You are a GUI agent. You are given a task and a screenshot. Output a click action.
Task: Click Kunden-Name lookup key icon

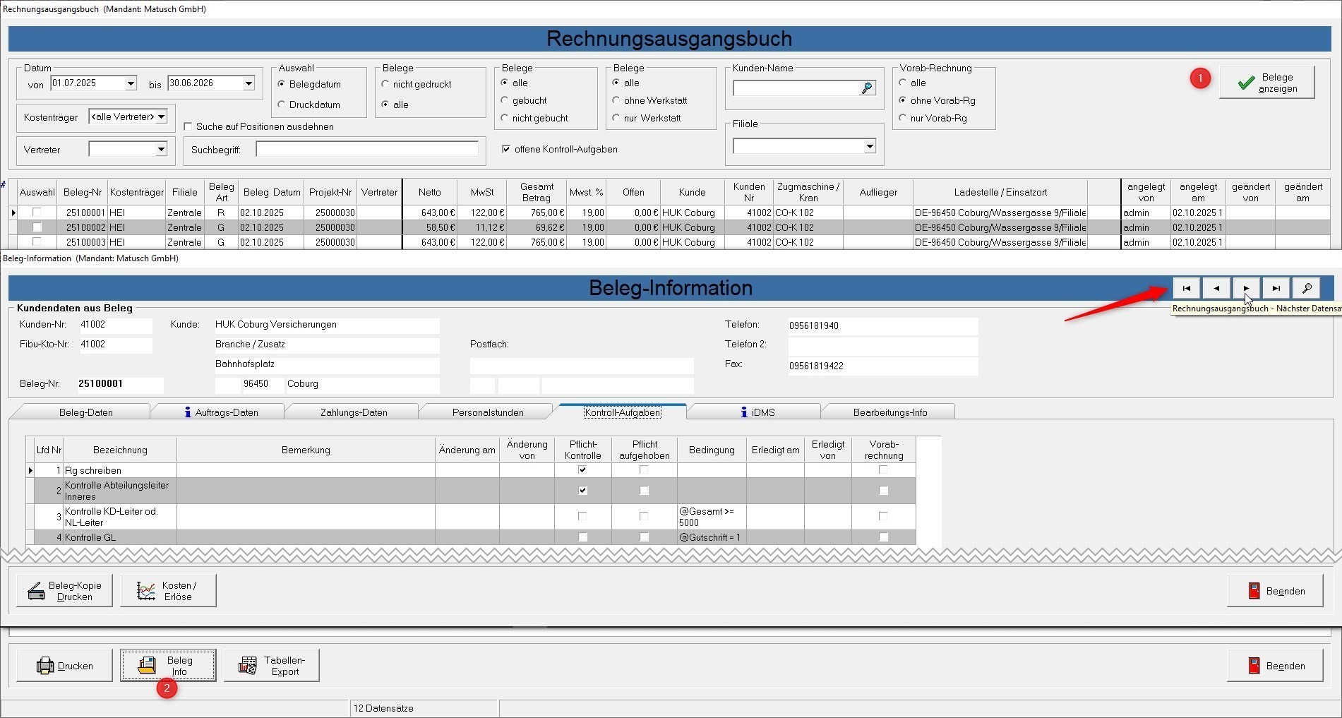pos(867,88)
